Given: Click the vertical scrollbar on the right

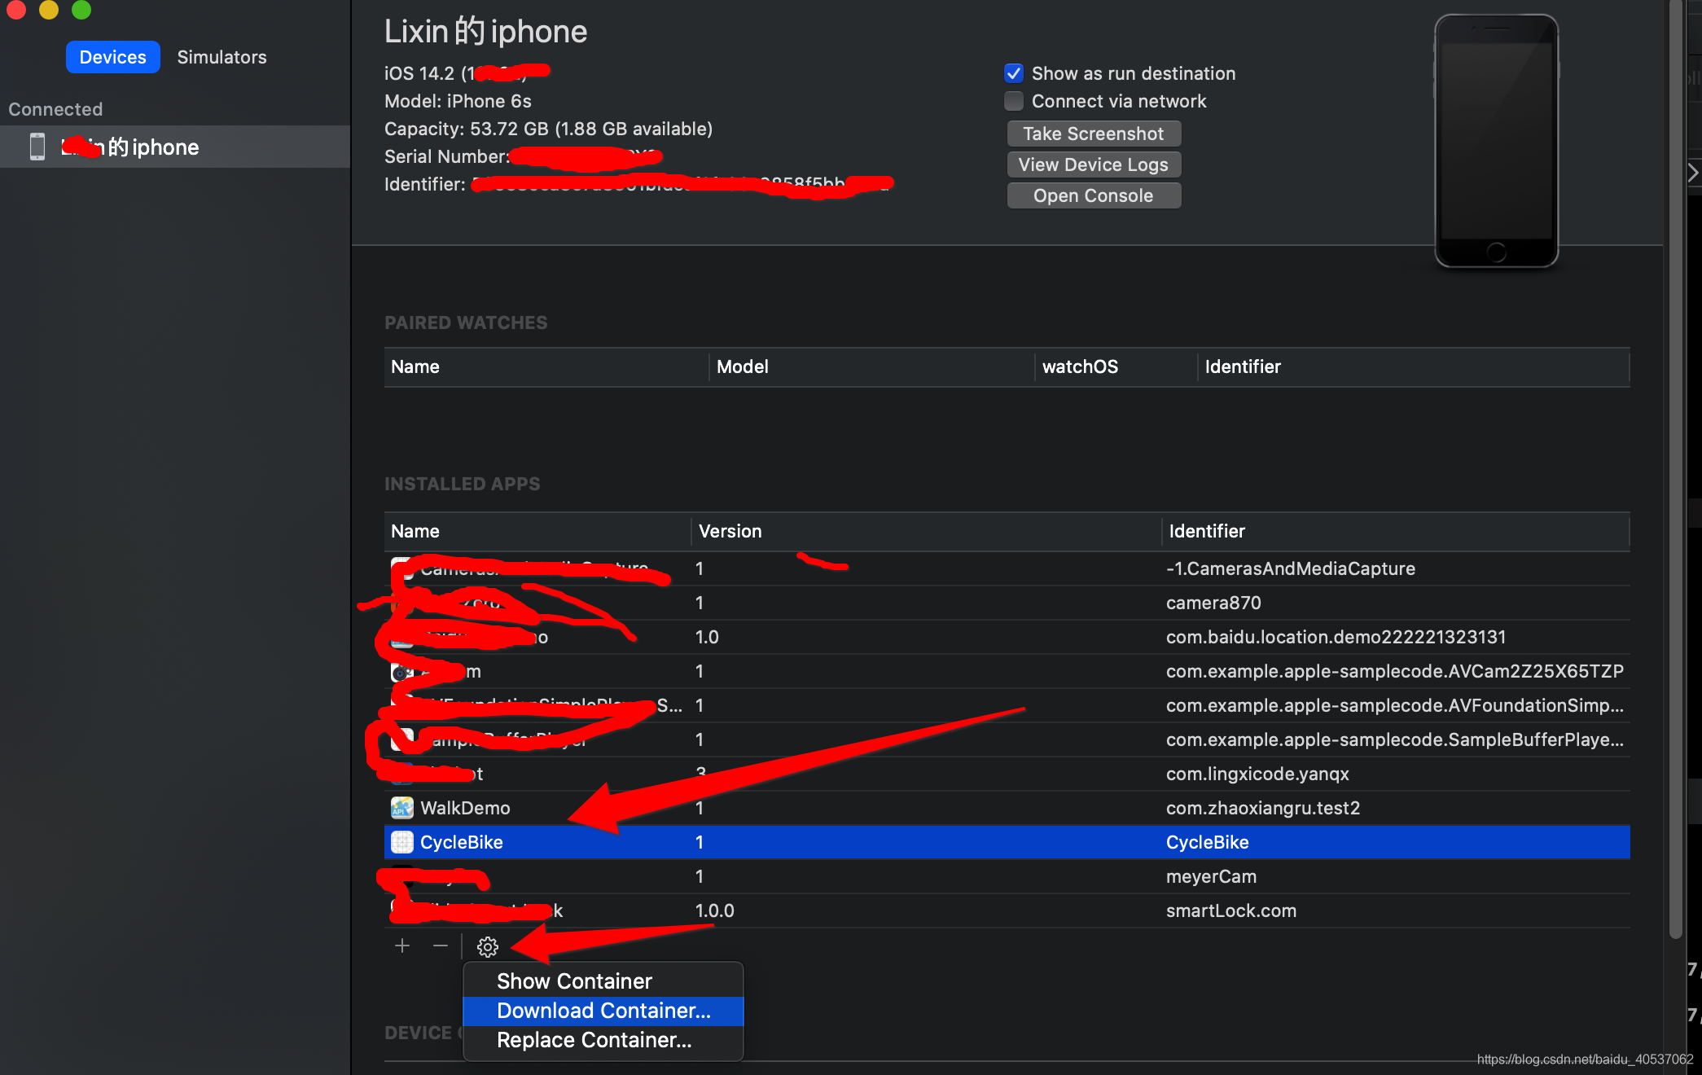Looking at the screenshot, I should [x=1675, y=468].
